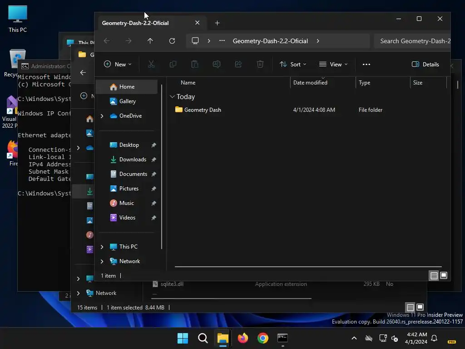465x349 pixels.
Task: Add a new tab with plus button
Action: pyautogui.click(x=218, y=23)
